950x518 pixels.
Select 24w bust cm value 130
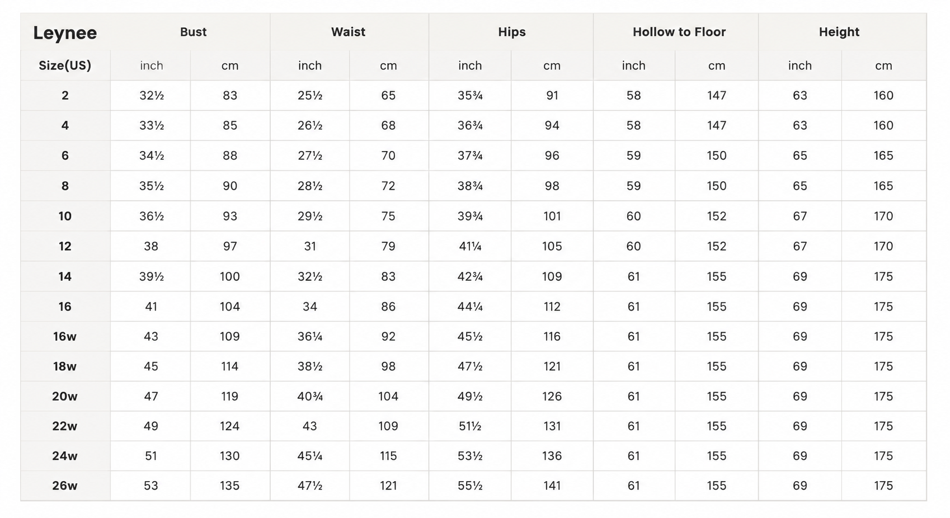229,456
